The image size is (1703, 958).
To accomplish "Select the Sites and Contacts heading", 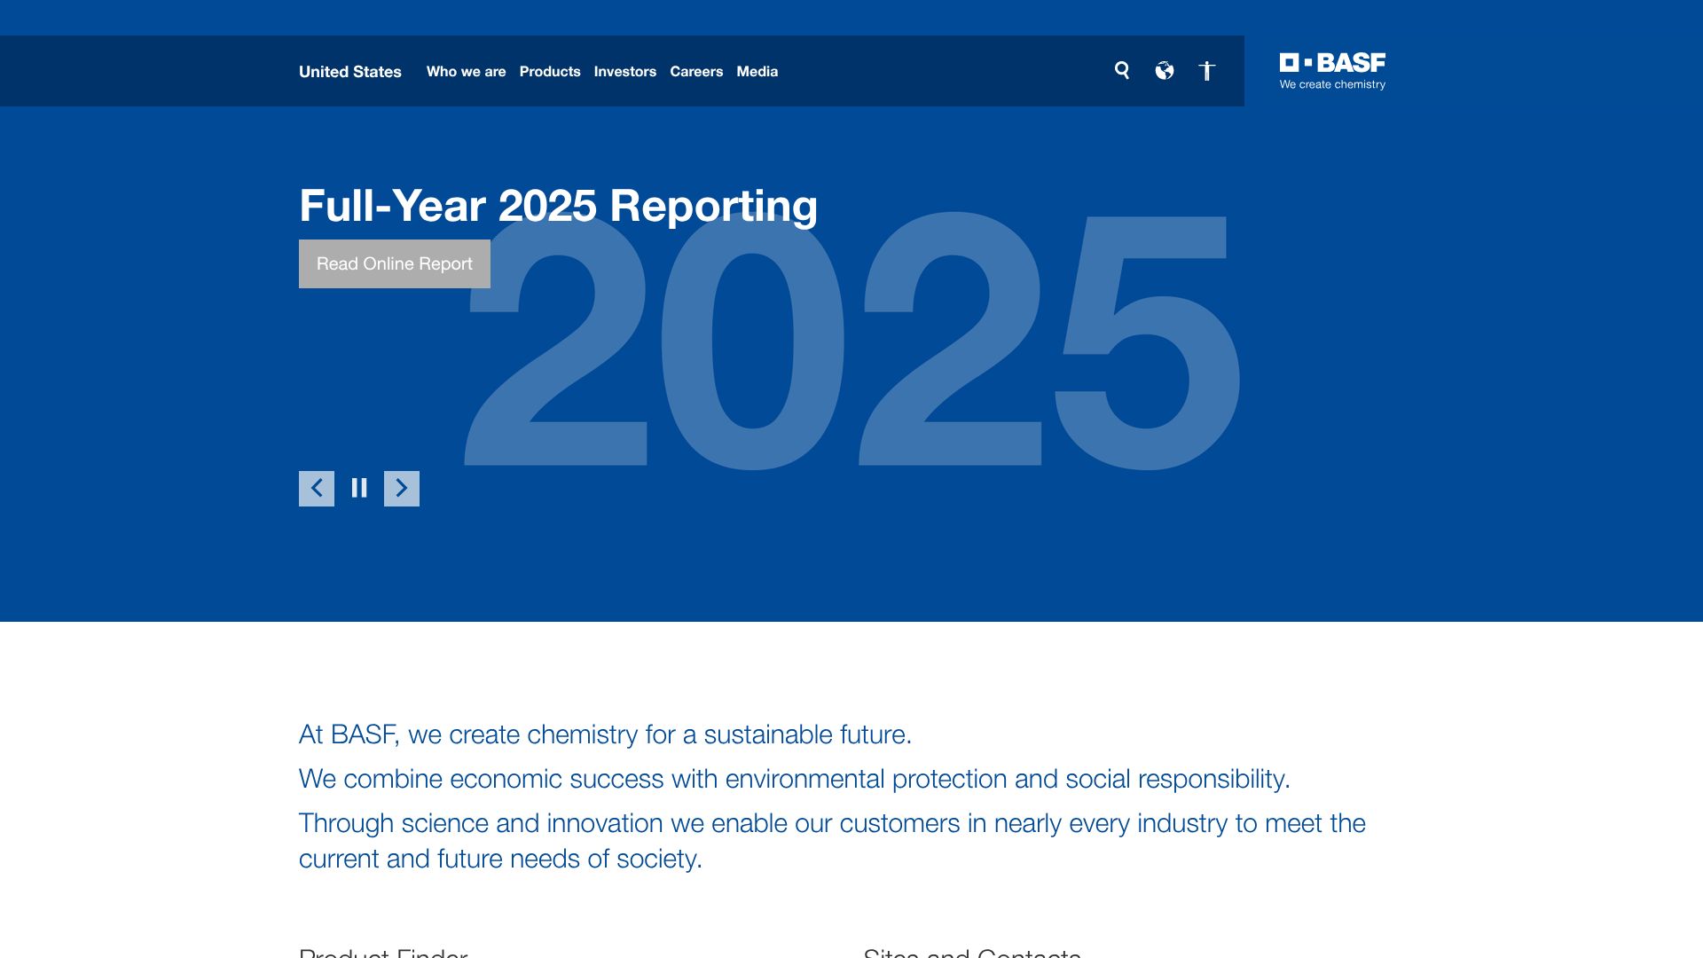I will point(972,951).
